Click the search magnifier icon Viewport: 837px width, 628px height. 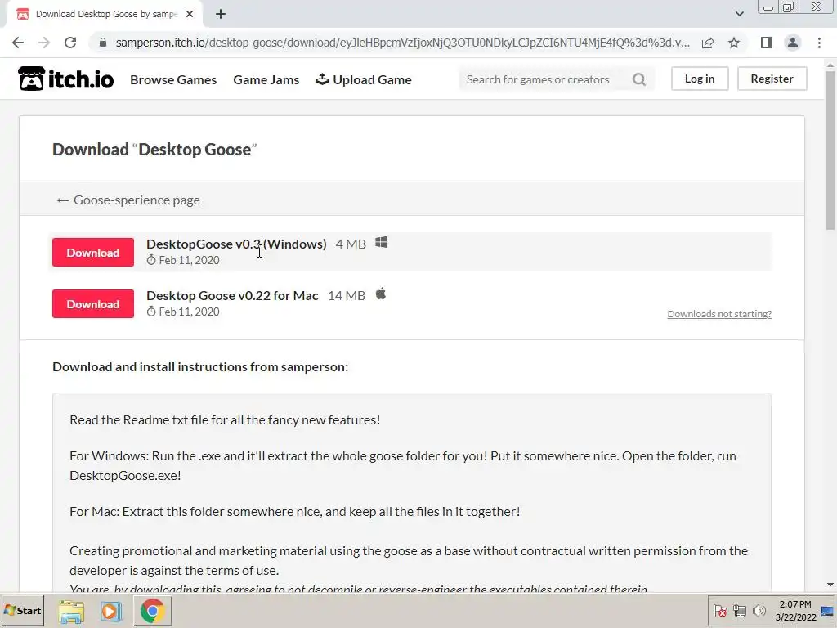pyautogui.click(x=639, y=79)
